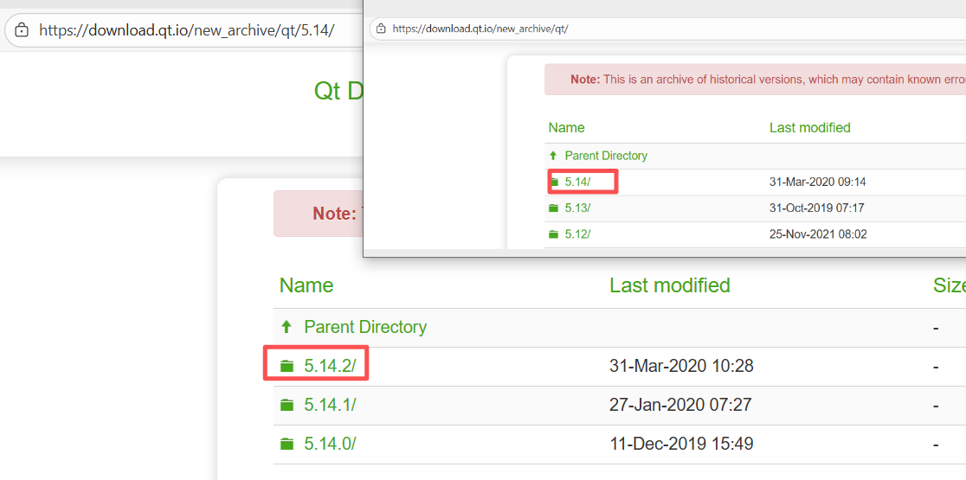Click date 11-Dec-2019 15:49
966x480 pixels.
pos(681,444)
